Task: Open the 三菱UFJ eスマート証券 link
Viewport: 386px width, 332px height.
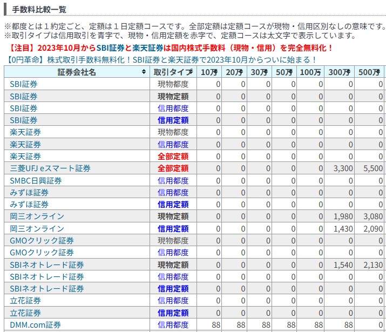Action: 50,168
